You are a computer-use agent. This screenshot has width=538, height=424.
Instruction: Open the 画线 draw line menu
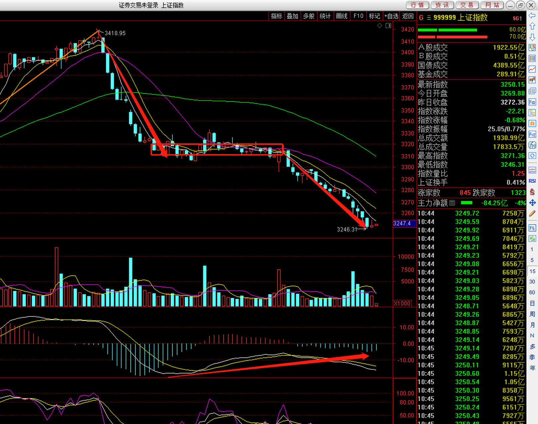click(342, 16)
